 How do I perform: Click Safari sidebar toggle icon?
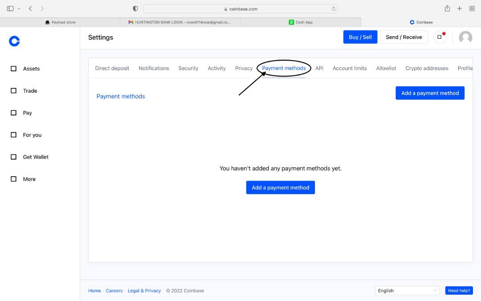(10, 8)
